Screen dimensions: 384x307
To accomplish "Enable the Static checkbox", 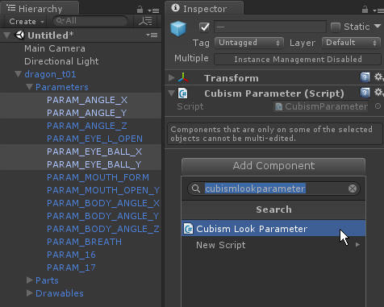I will coord(336,27).
